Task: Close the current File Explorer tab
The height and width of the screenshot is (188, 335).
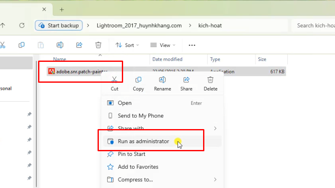Action: (x=44, y=9)
